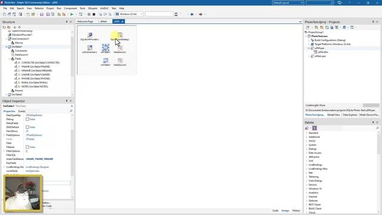Click the Run Without Debugging toolbar icon

pos(81,14)
